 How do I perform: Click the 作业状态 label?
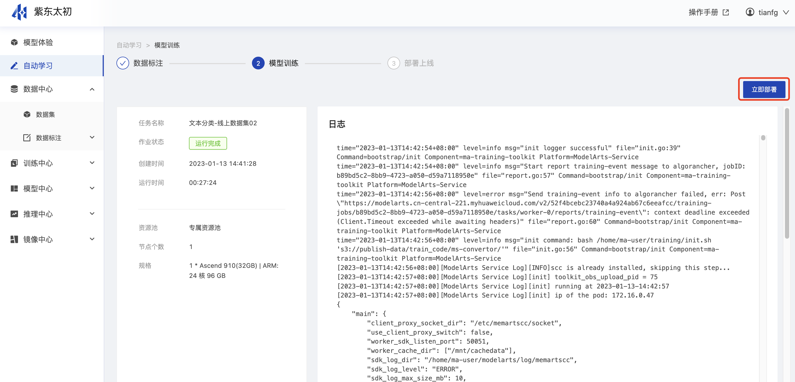151,142
